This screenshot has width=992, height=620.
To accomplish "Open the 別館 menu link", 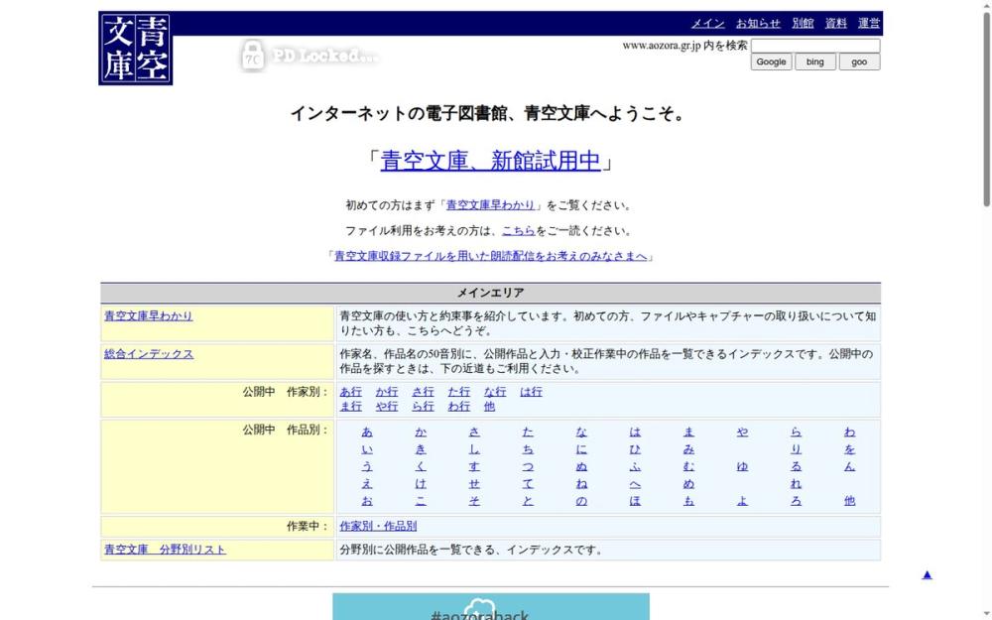I will [x=803, y=24].
